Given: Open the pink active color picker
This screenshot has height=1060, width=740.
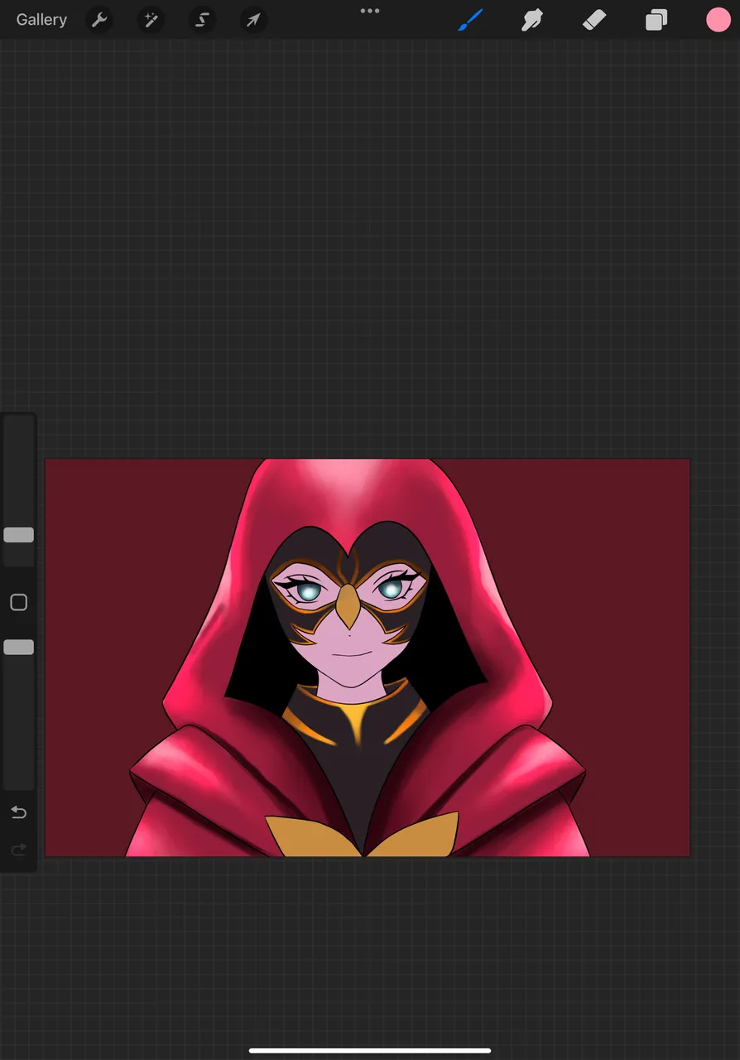Looking at the screenshot, I should [x=718, y=20].
